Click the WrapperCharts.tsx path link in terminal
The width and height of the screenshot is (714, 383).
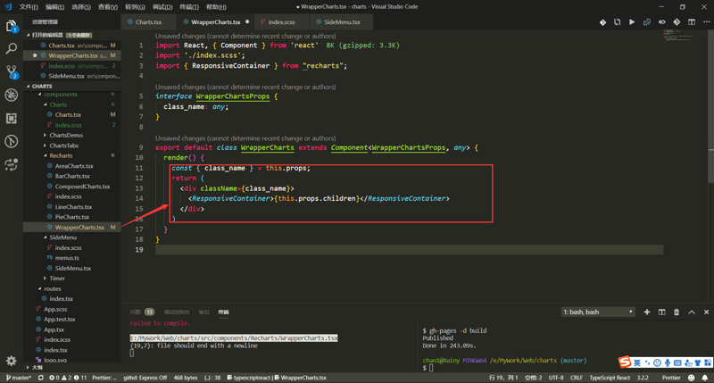coord(234,337)
